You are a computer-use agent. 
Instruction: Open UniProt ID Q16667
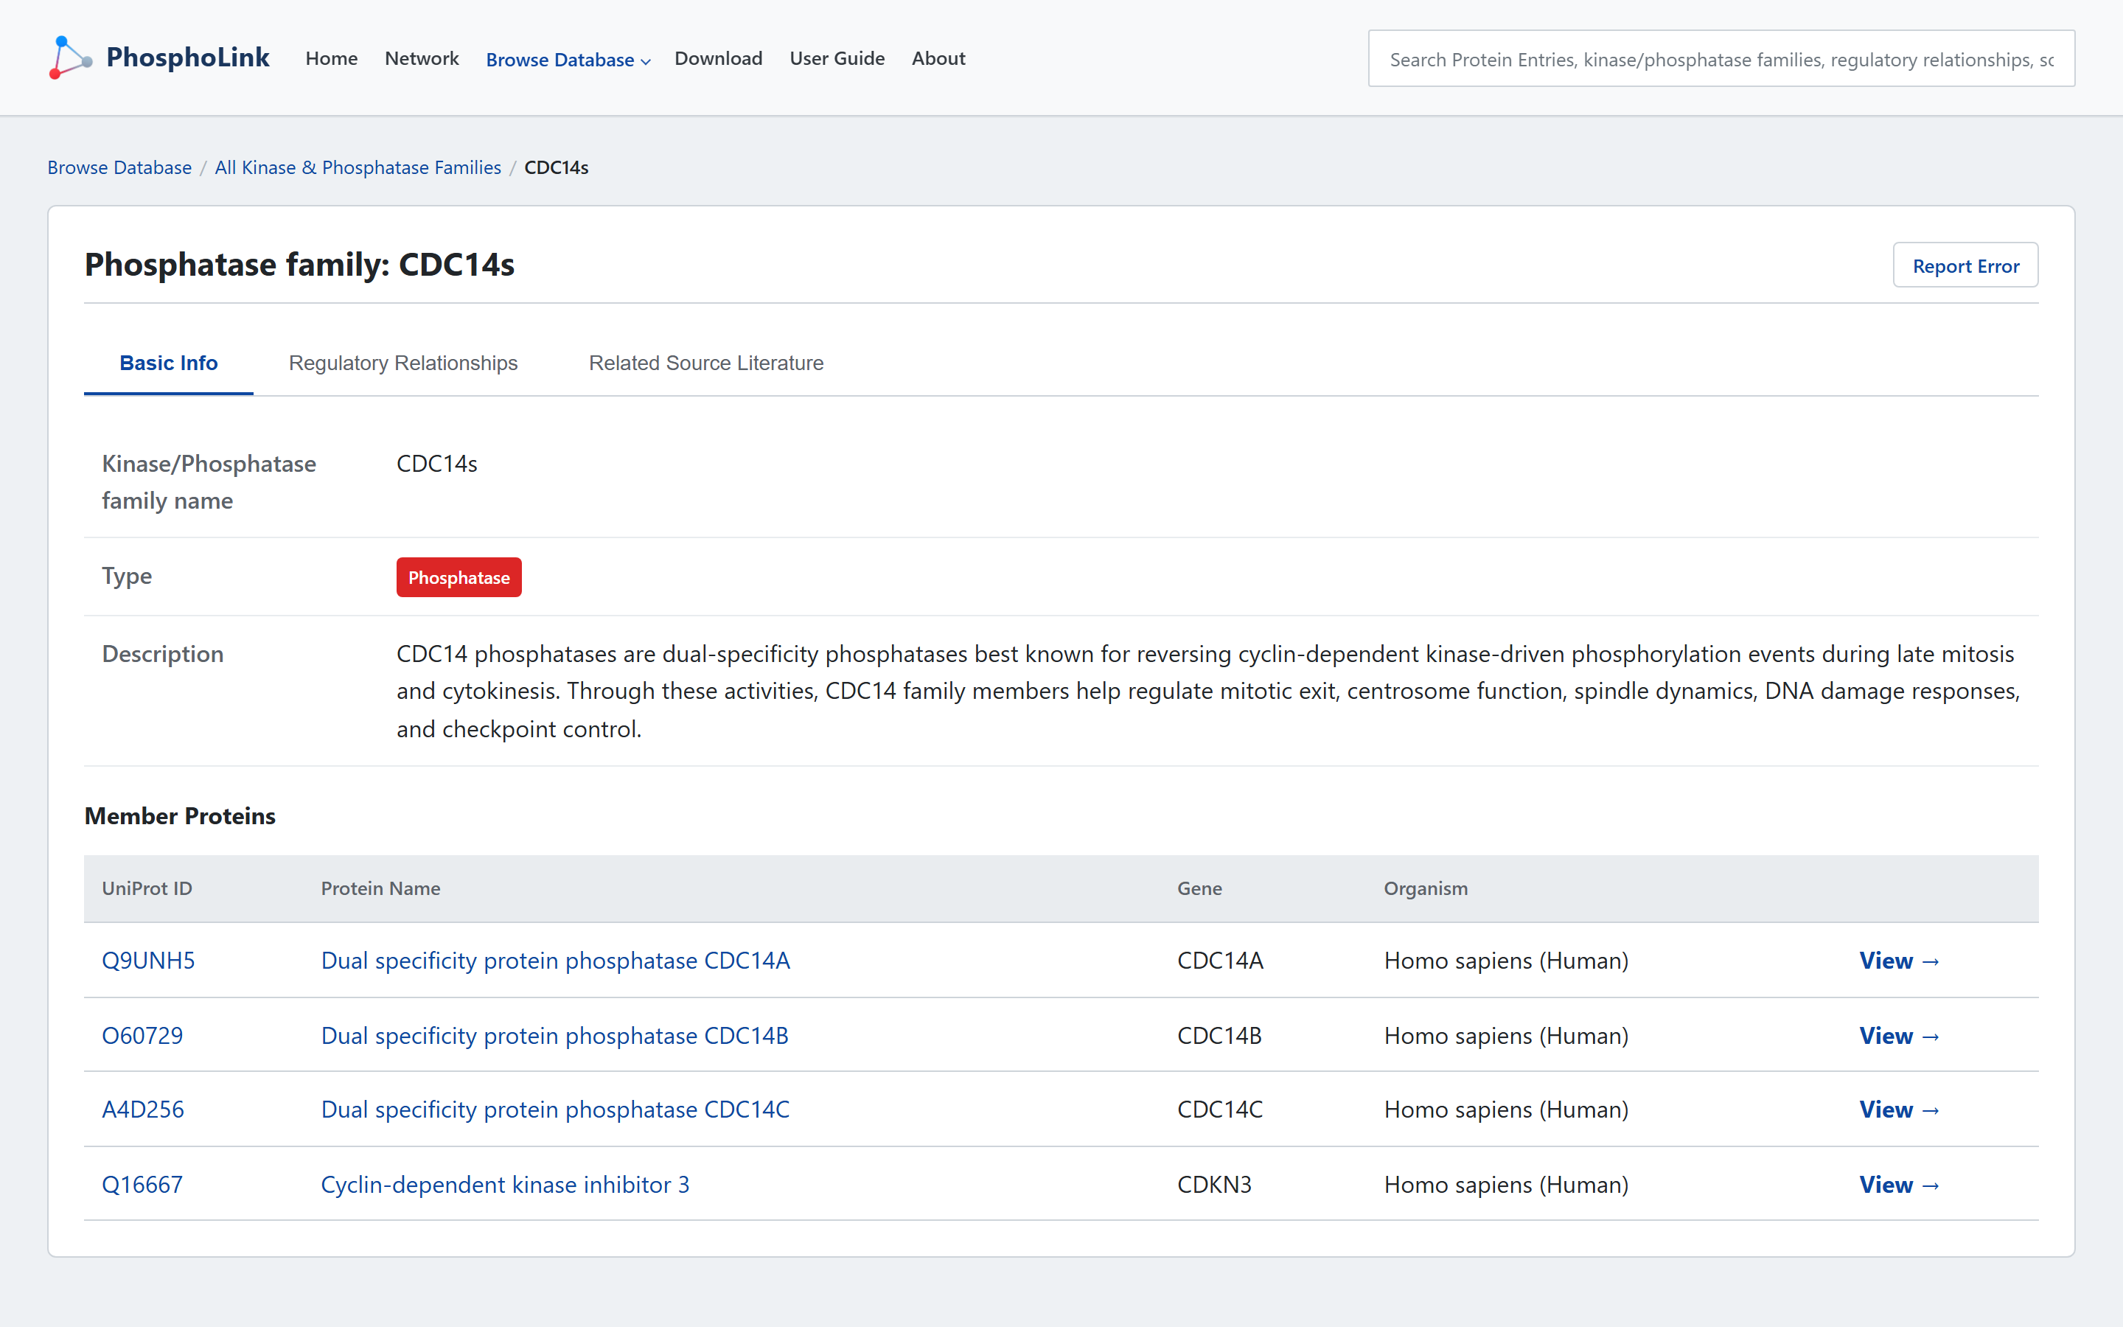click(142, 1185)
